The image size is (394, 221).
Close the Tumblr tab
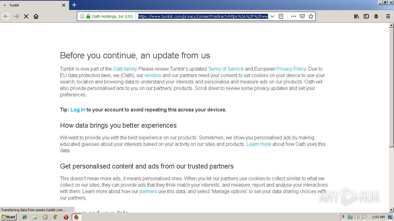pyautogui.click(x=64, y=5)
